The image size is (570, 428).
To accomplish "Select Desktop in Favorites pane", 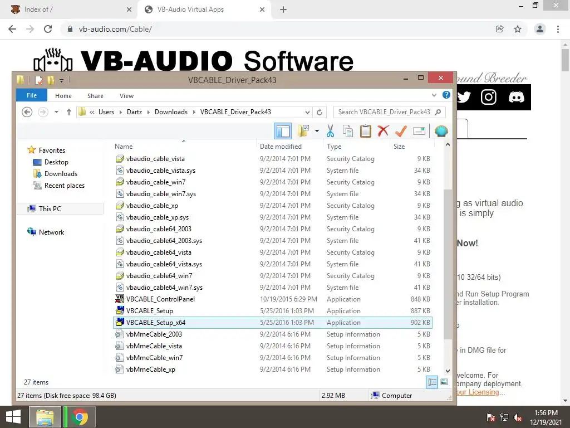I will point(56,162).
